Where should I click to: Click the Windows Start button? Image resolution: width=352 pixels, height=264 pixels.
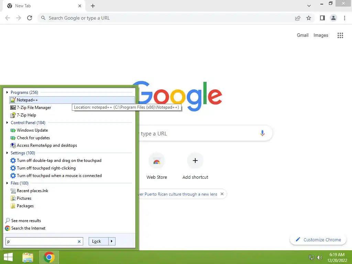coord(8,257)
